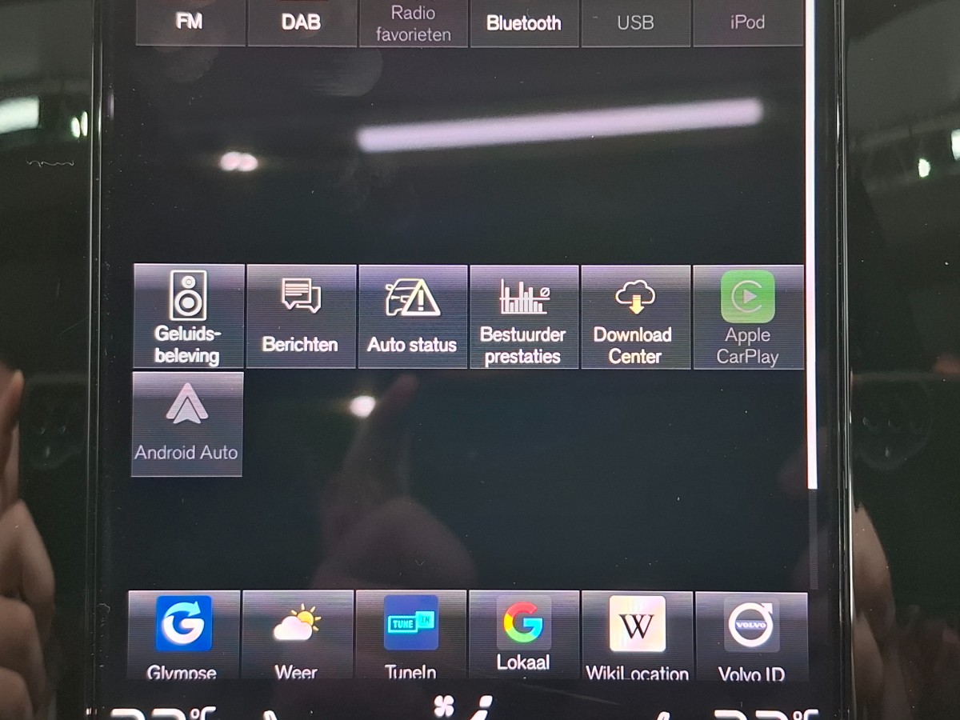Open Radio favorieten
This screenshot has width=960, height=720.
413,22
